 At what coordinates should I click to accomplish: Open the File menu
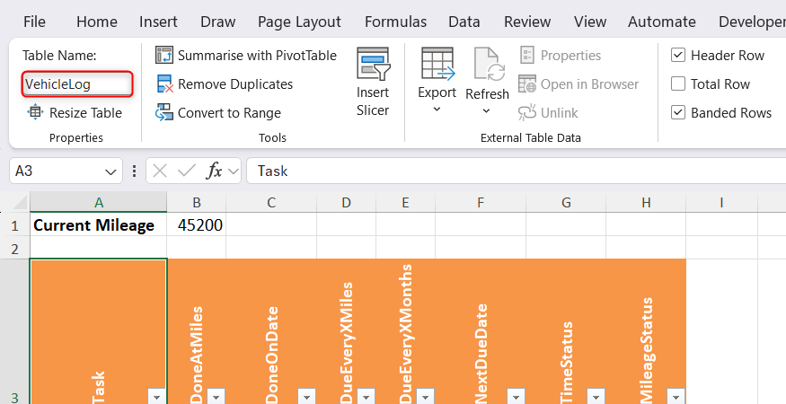[x=34, y=22]
